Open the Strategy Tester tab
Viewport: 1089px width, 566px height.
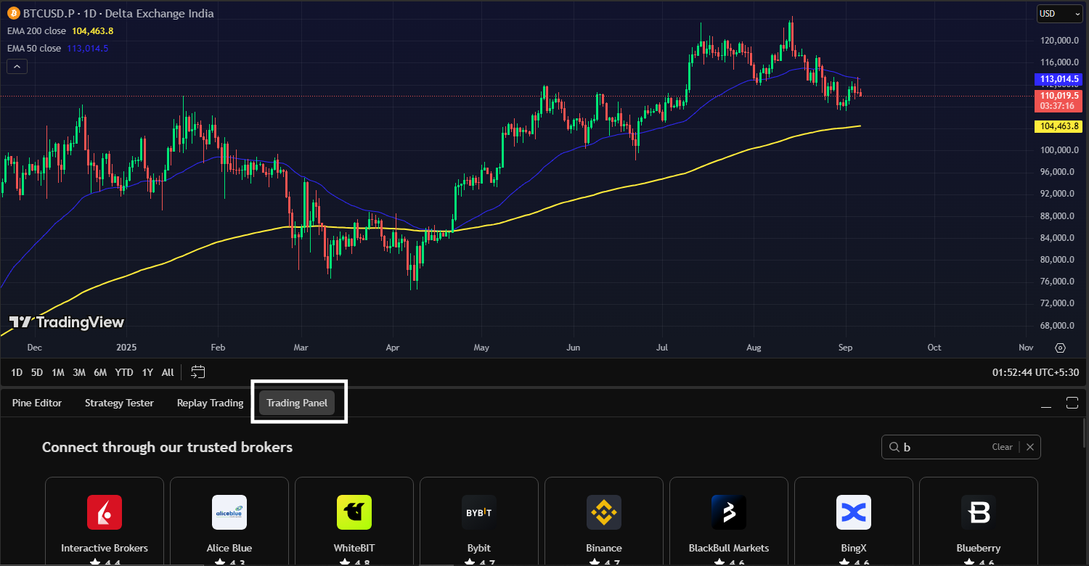point(119,403)
